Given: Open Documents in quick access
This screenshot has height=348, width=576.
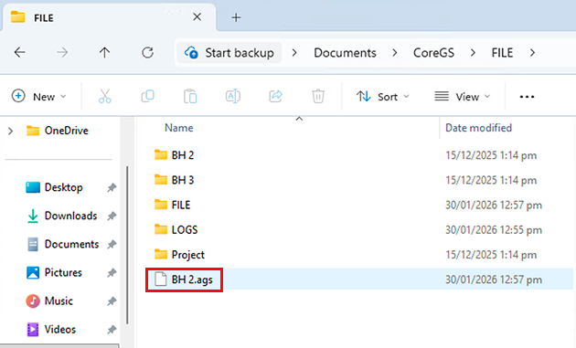Looking at the screenshot, I should click(x=63, y=245).
